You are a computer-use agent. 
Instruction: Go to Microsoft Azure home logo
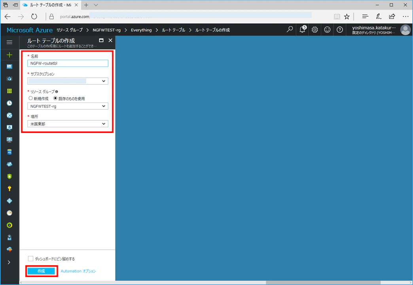(x=30, y=30)
